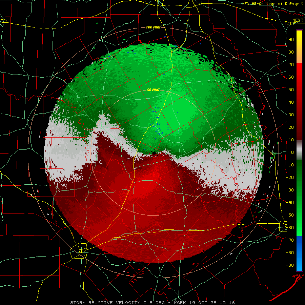
Task: Select the 80 value on velocity scale
Action: (291, 52)
